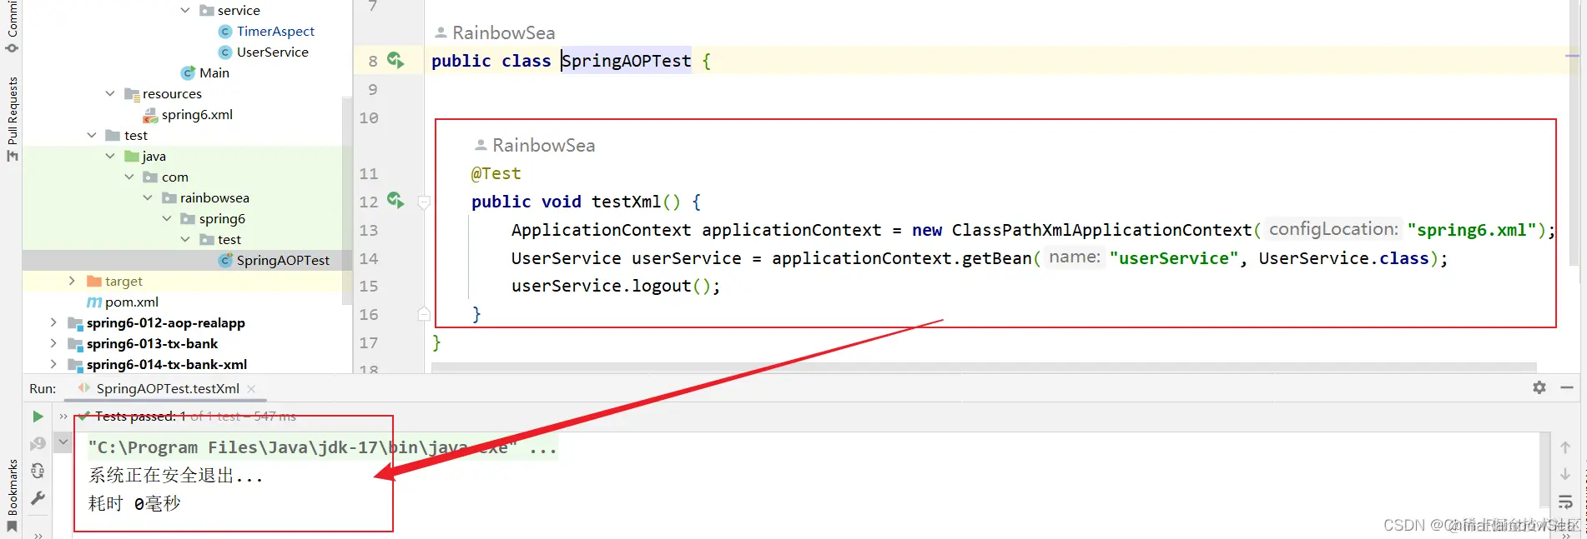This screenshot has width=1587, height=539.
Task: Click console line '系统正在安全退出...'
Action: 176,476
